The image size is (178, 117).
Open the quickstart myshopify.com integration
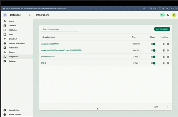pyautogui.click(x=61, y=50)
